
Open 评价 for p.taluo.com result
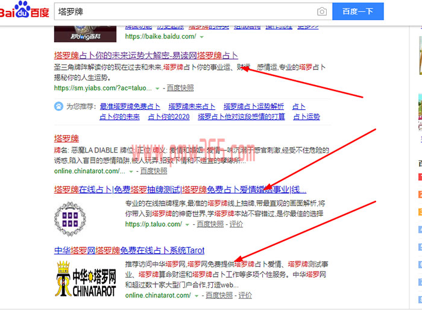pyautogui.click(x=236, y=224)
